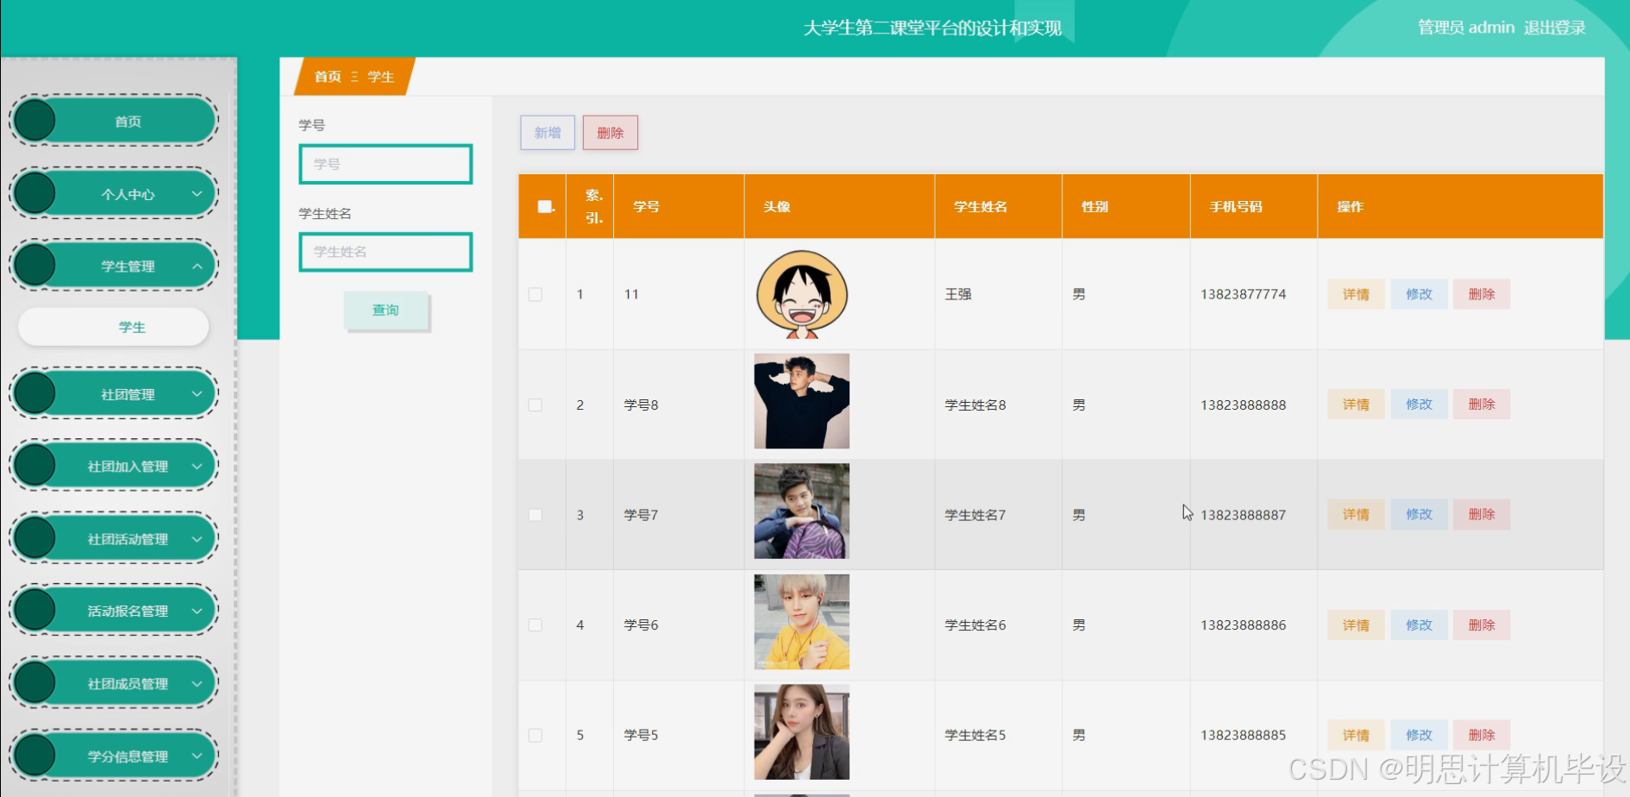Click 删除 for 学生姓名6
This screenshot has width=1630, height=797.
click(x=1482, y=624)
